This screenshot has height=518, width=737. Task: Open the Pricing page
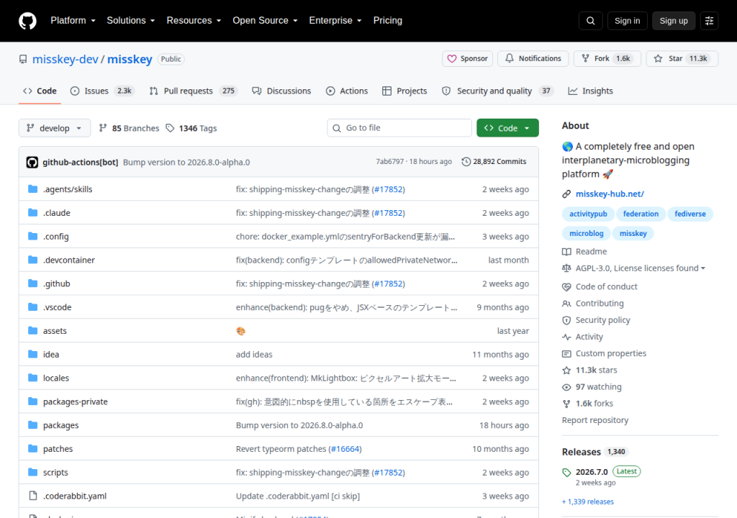[388, 21]
